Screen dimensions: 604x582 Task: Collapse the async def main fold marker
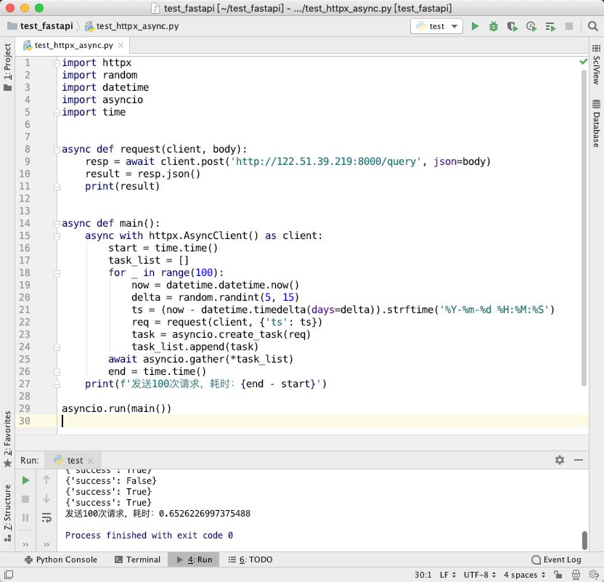pyautogui.click(x=57, y=224)
